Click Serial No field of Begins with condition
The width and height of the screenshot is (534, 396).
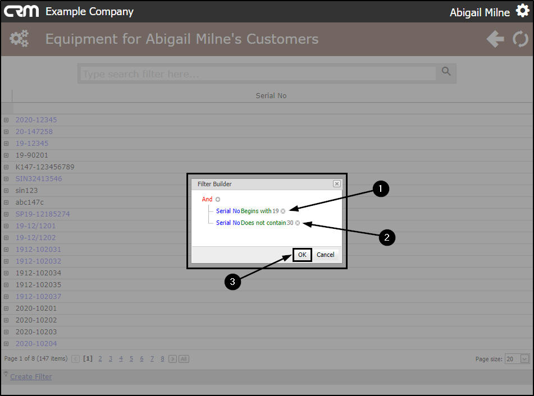228,211
